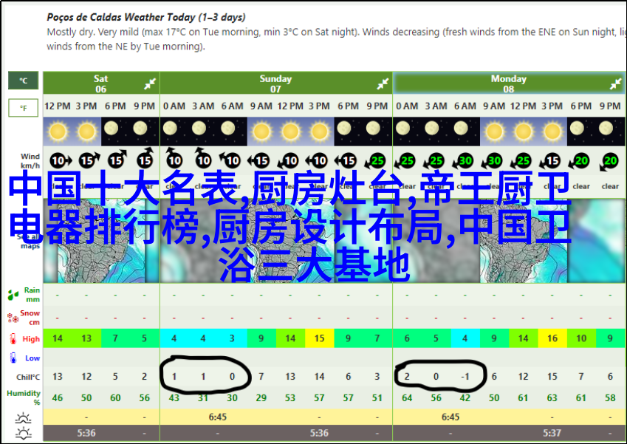This screenshot has height=444, width=627.
Task: Click the Humidity 64 value Monday 0 AM
Action: (407, 398)
